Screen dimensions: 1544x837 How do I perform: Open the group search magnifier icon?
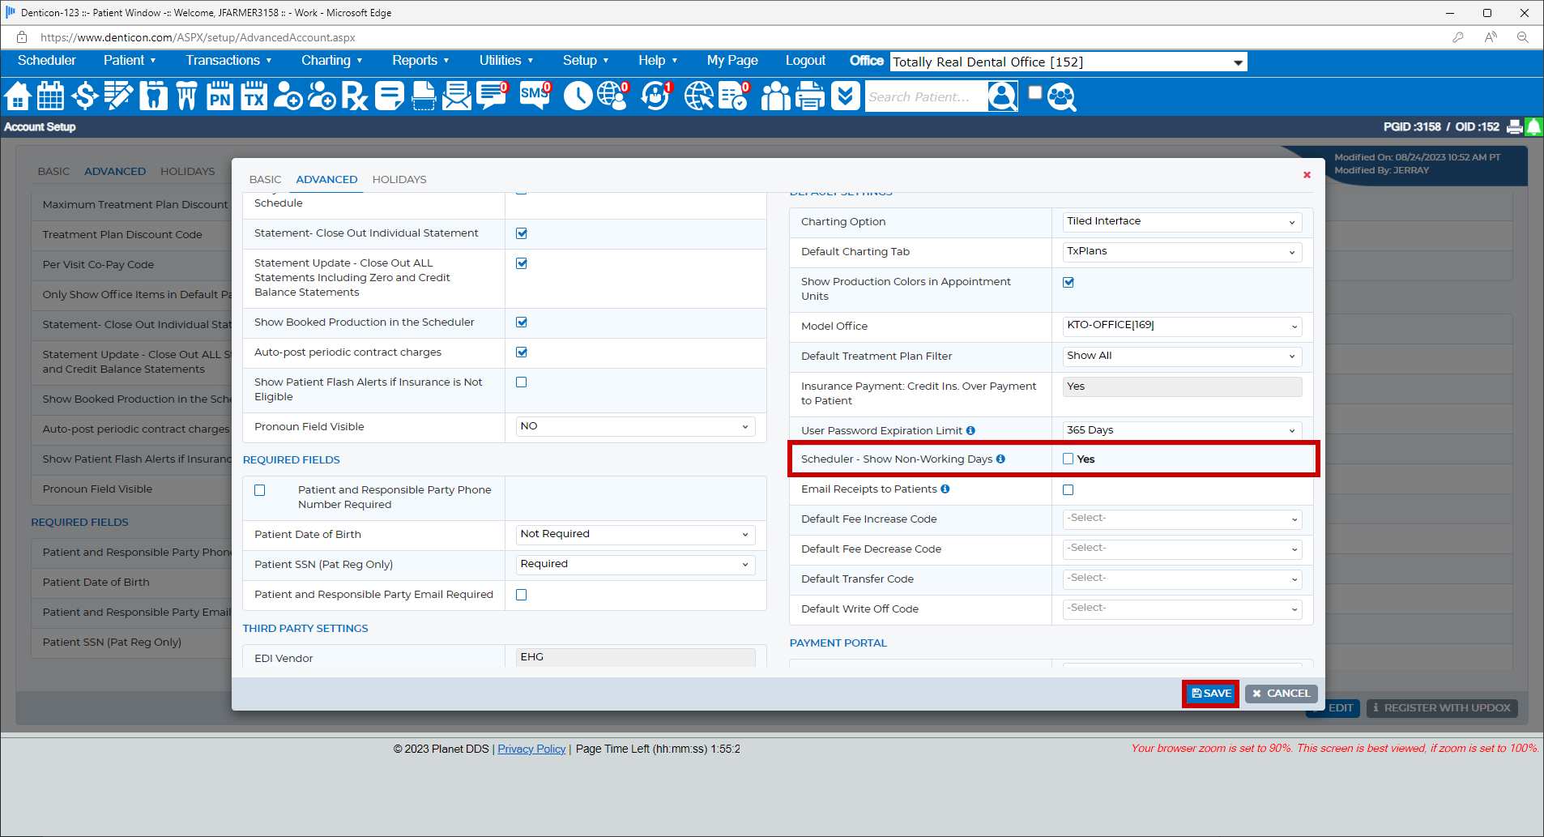pyautogui.click(x=1061, y=96)
